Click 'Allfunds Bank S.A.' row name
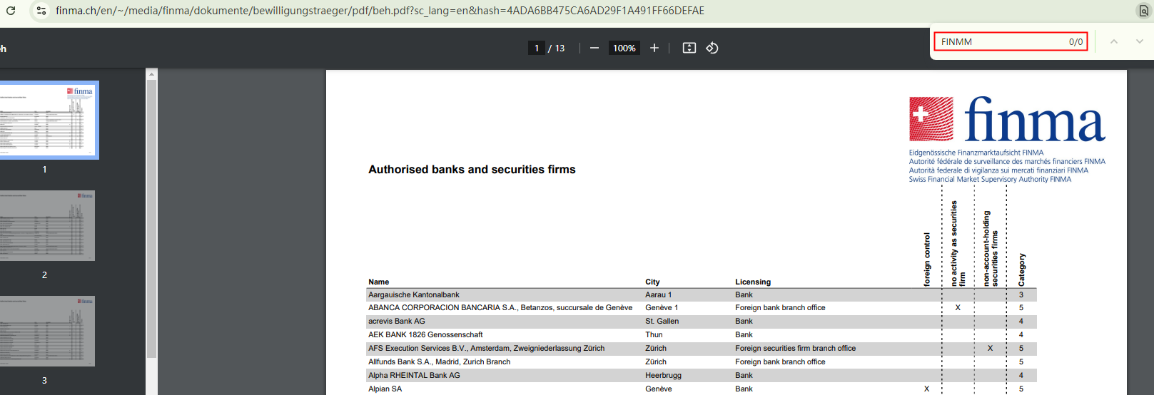Image resolution: width=1154 pixels, height=395 pixels. point(440,362)
